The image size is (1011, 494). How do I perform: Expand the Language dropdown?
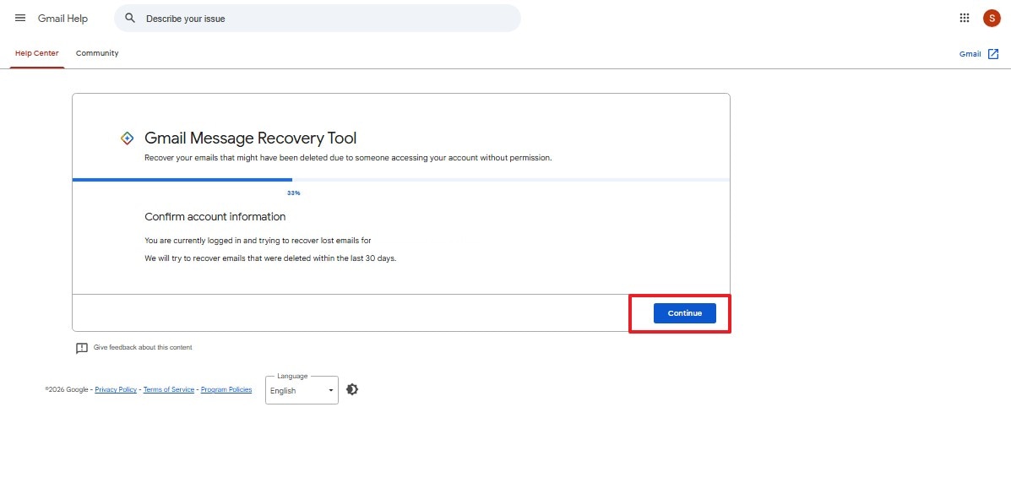tap(302, 390)
